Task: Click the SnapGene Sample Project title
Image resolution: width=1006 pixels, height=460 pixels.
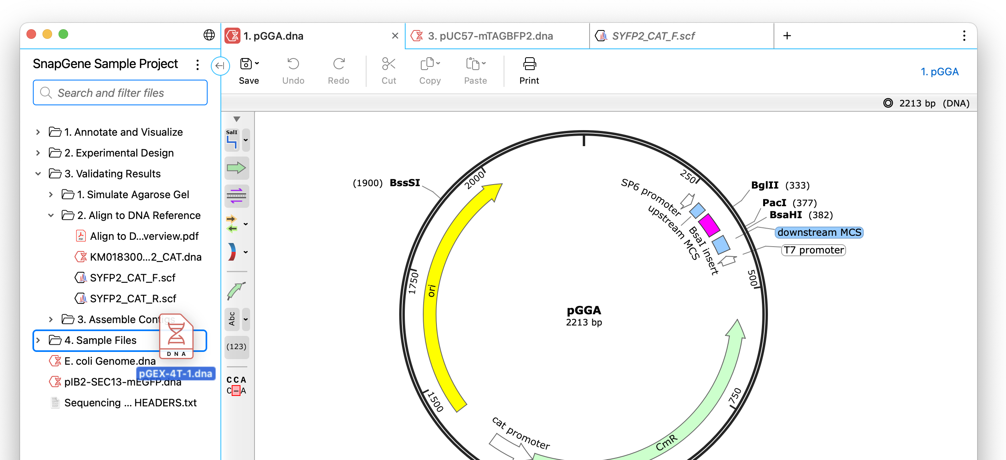Action: (105, 64)
